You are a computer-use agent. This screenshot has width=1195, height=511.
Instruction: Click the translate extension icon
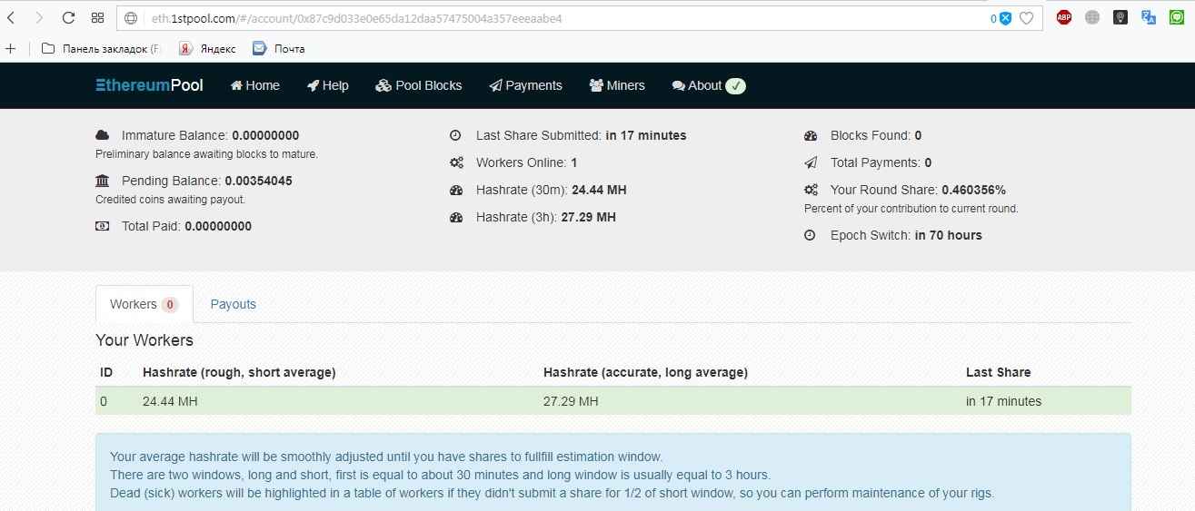[1148, 17]
